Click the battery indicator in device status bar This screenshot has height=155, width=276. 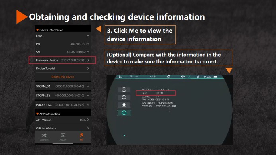click(x=215, y=77)
